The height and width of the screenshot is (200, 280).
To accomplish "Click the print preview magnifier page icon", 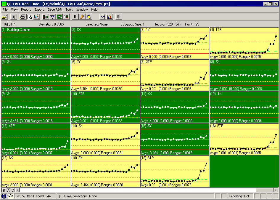I will click(30, 17).
